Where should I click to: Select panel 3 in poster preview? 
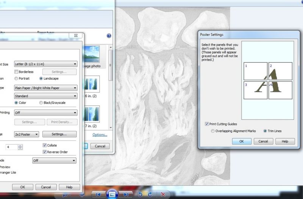click(255, 90)
